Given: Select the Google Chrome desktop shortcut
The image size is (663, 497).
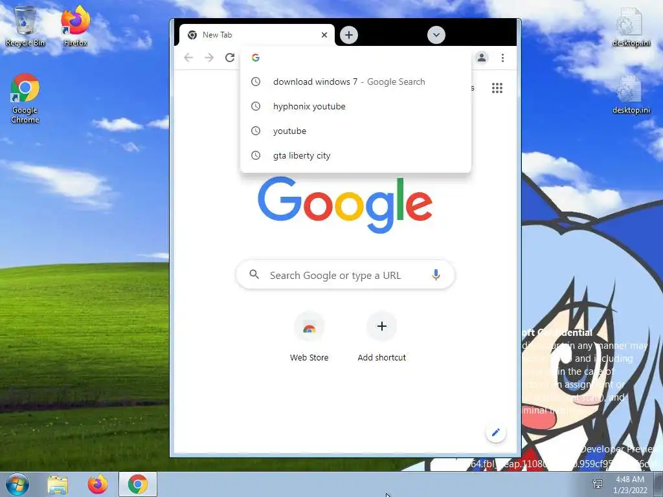Looking at the screenshot, I should 25,98.
